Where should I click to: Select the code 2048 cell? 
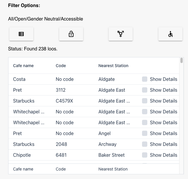pos(61,144)
